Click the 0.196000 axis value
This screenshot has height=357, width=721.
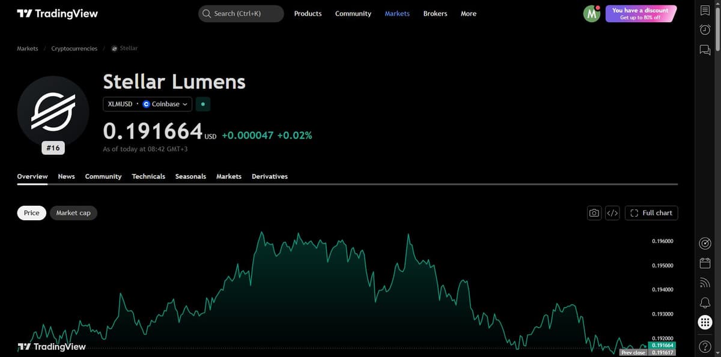point(663,241)
